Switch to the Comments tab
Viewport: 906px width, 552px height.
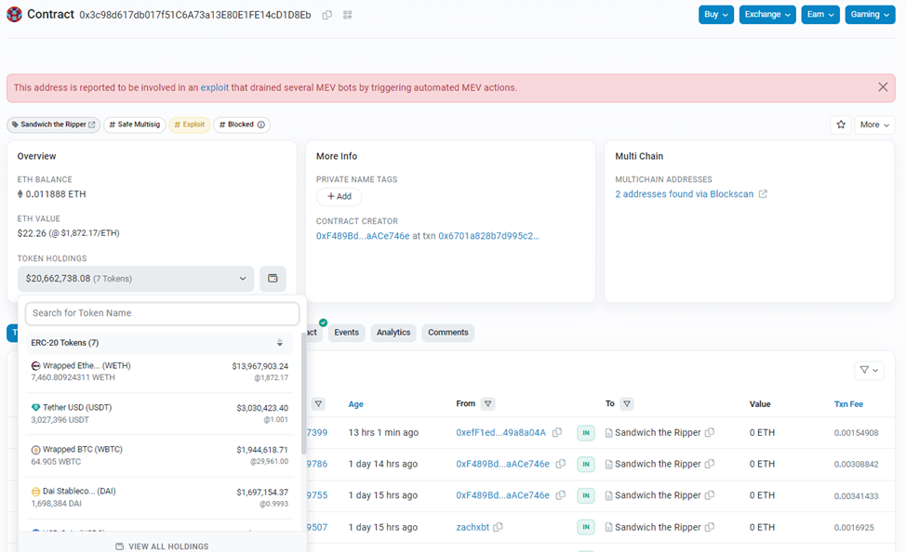pyautogui.click(x=447, y=333)
